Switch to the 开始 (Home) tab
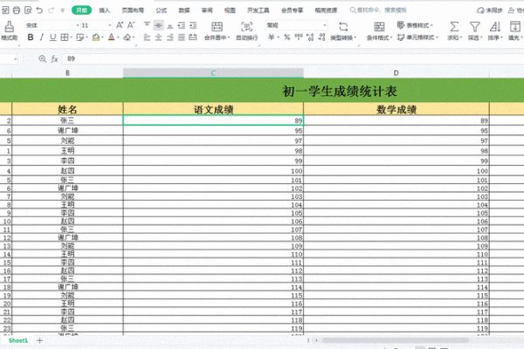 [x=81, y=10]
